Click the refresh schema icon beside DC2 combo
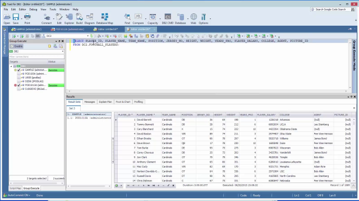Image resolution: width=359 pixels, height=201 pixels. pos(91,36)
